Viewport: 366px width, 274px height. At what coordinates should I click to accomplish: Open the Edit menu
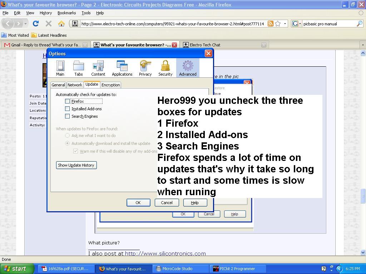click(17, 13)
